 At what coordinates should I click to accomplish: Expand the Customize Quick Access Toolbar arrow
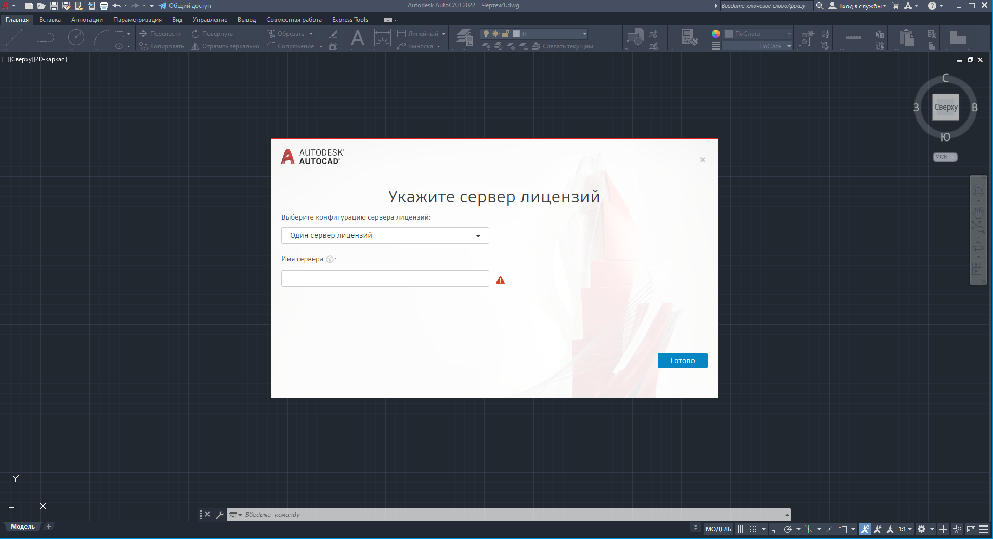point(152,6)
